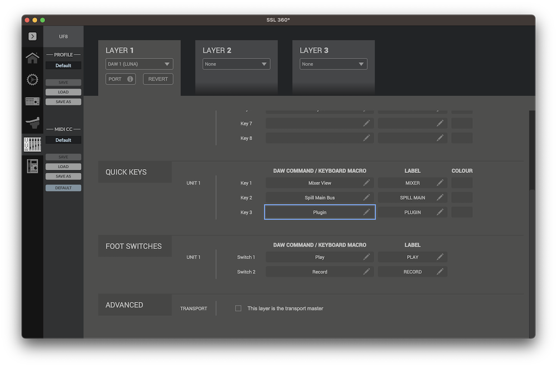Open the angled desk-shaped sidebar icon

(32, 123)
